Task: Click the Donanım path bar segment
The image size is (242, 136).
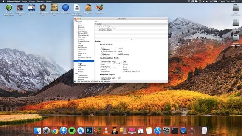Action: [95, 81]
